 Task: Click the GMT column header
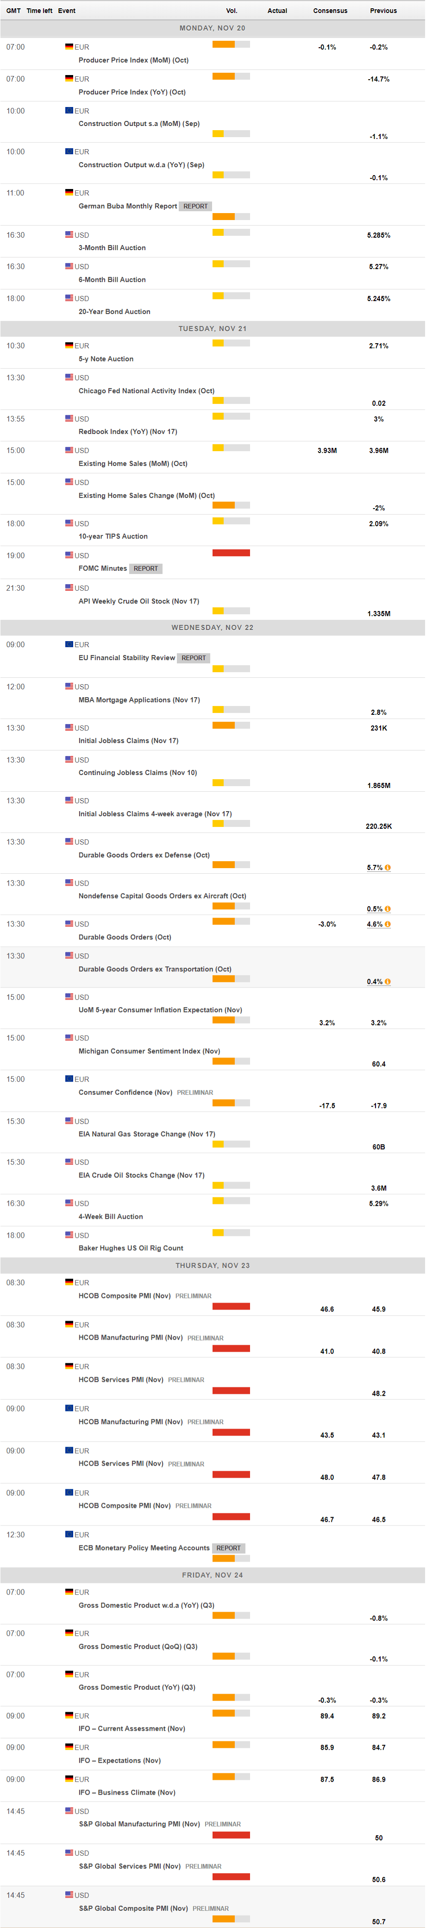[13, 11]
